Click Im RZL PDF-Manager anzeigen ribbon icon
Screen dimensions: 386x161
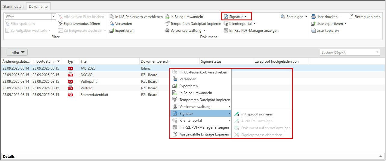(226, 31)
